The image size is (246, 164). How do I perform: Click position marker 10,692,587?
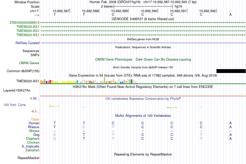[61, 11]
